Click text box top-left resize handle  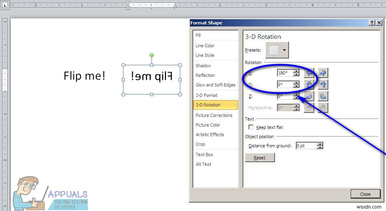pyautogui.click(x=123, y=65)
